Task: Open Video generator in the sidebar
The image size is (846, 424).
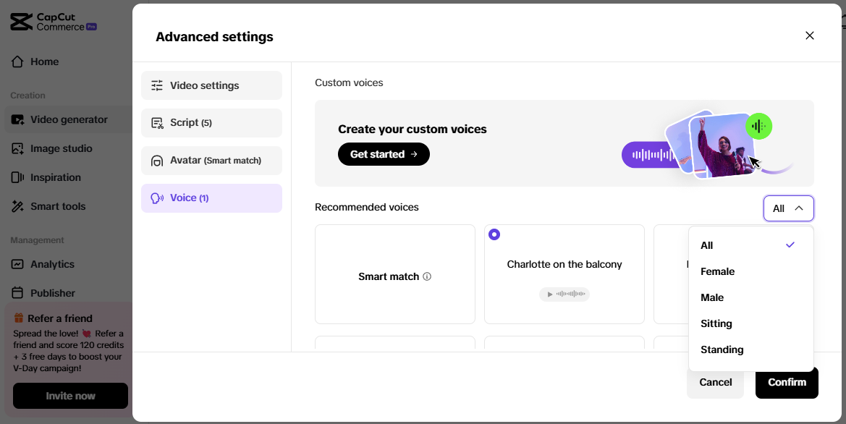Action: 68,120
